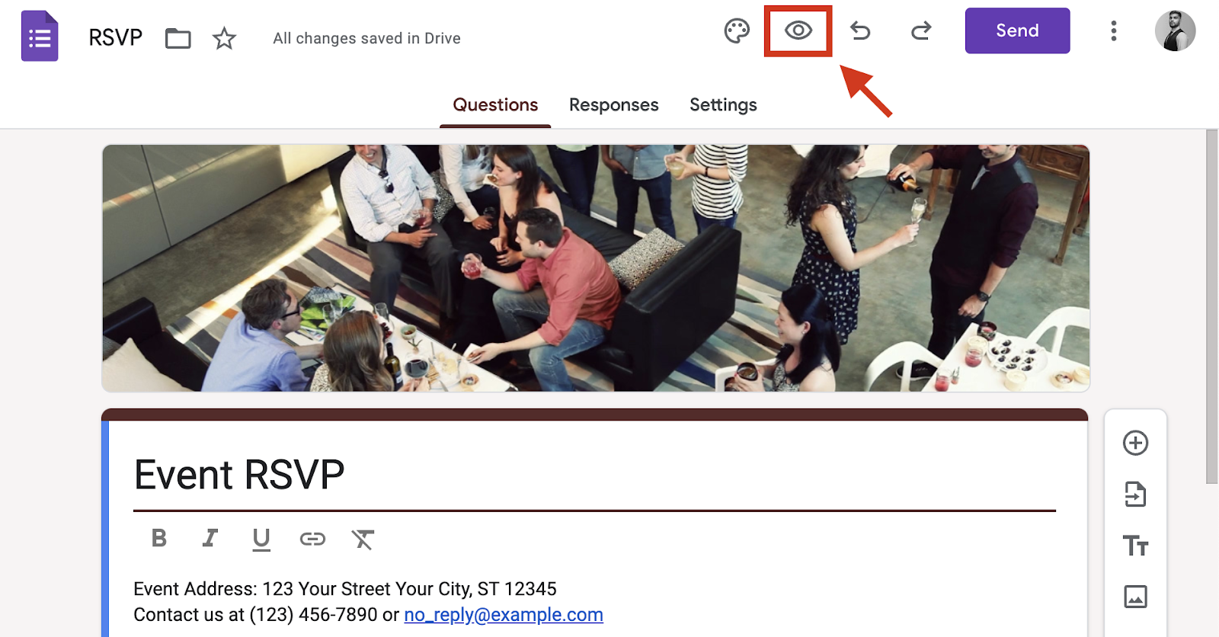The image size is (1219, 637).
Task: Switch to the Settings tab
Action: pyautogui.click(x=723, y=105)
